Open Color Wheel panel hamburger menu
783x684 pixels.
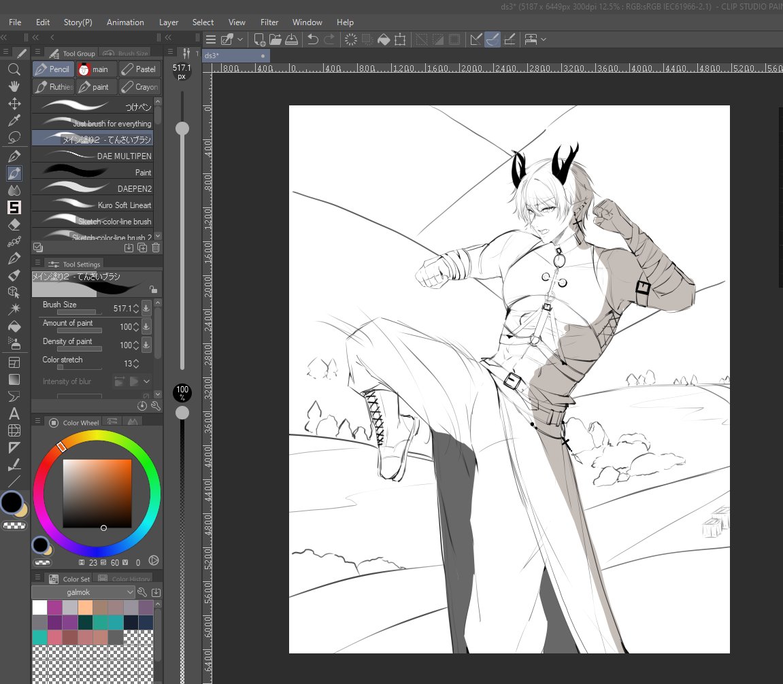(x=37, y=422)
